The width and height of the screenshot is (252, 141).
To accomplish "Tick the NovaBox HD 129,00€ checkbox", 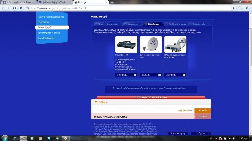I will click(135, 75).
